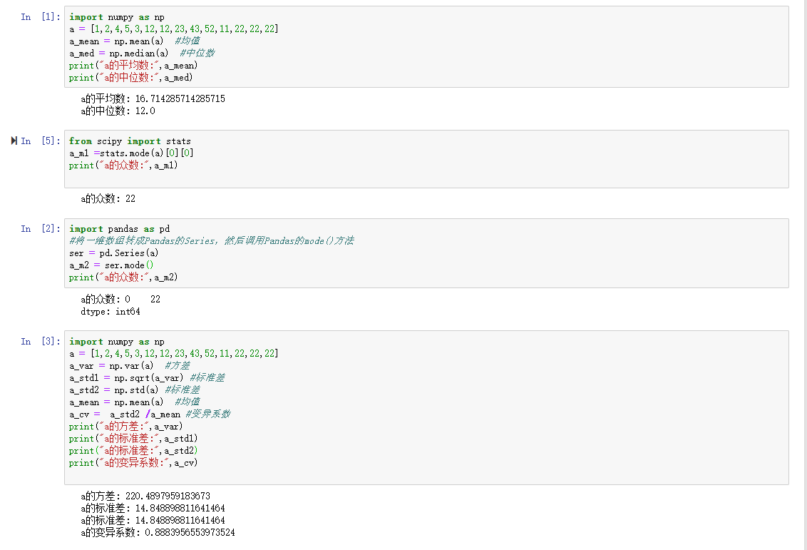Click the list definition line in cell In [1]
This screenshot has height=550, width=807.
pos(174,29)
